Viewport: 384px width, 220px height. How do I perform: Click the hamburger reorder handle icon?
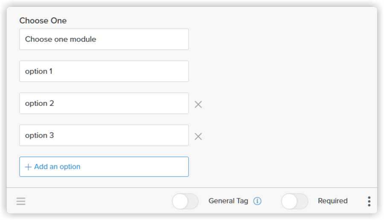(21, 201)
